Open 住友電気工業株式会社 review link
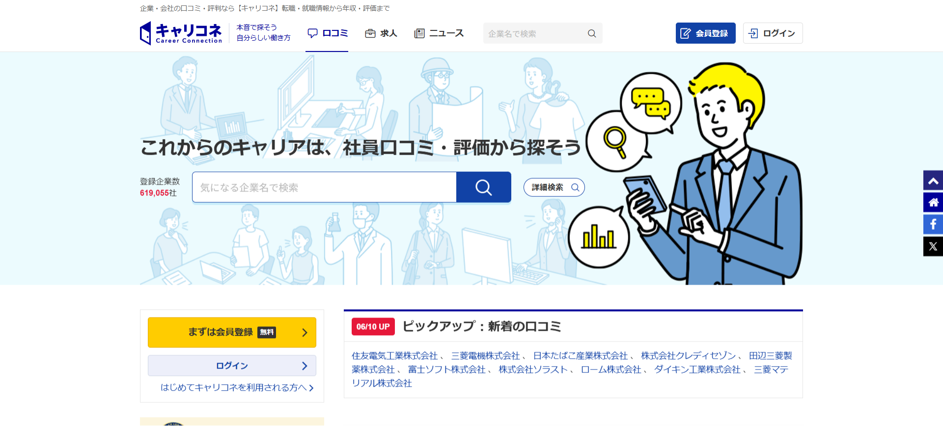943x426 pixels. tap(394, 356)
